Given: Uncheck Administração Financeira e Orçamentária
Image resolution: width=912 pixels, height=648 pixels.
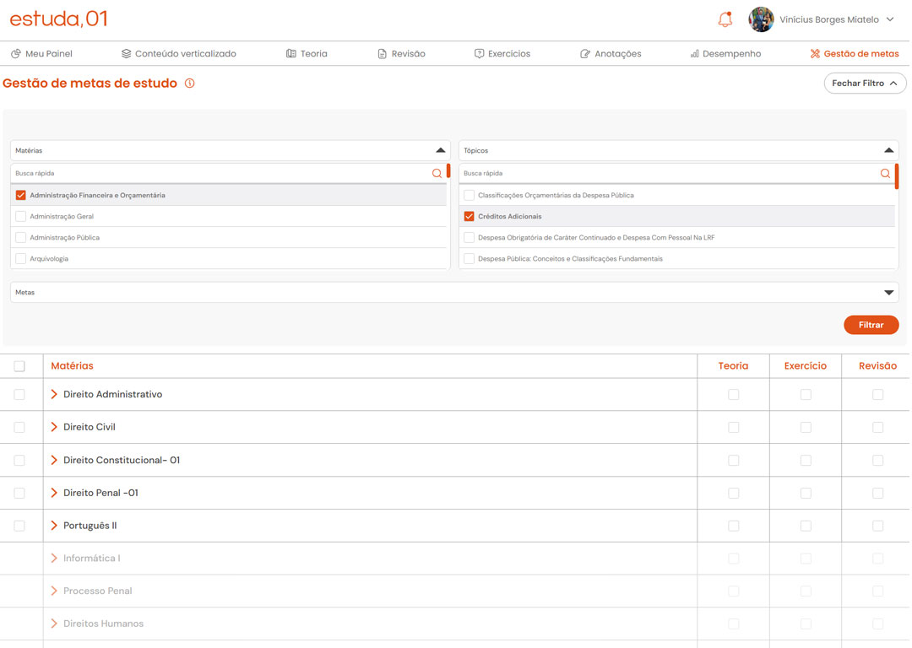Looking at the screenshot, I should pos(21,195).
